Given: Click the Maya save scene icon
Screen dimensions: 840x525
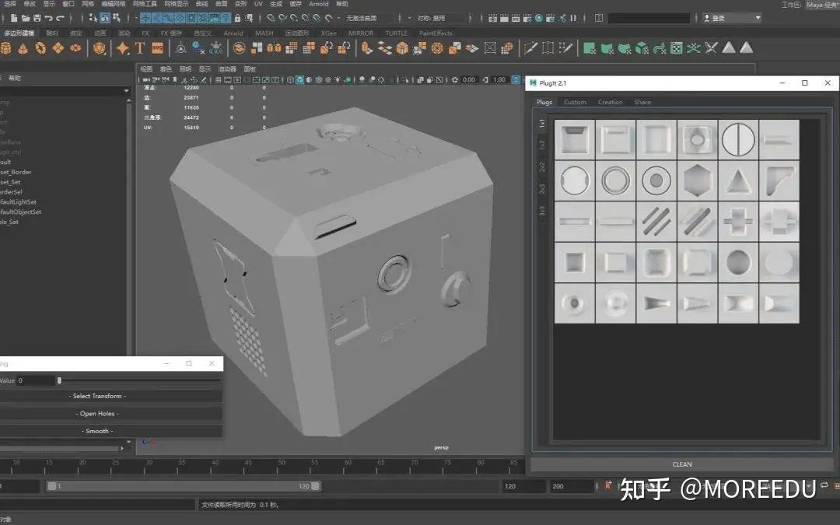Looking at the screenshot, I should pyautogui.click(x=37, y=17).
